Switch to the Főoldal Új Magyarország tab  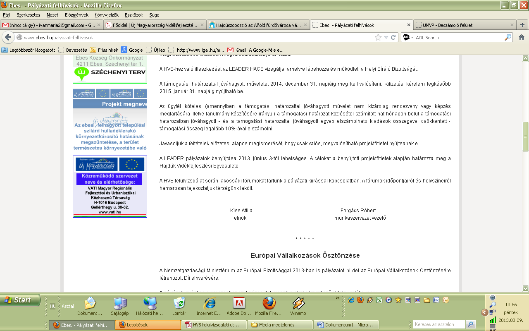pyautogui.click(x=155, y=25)
